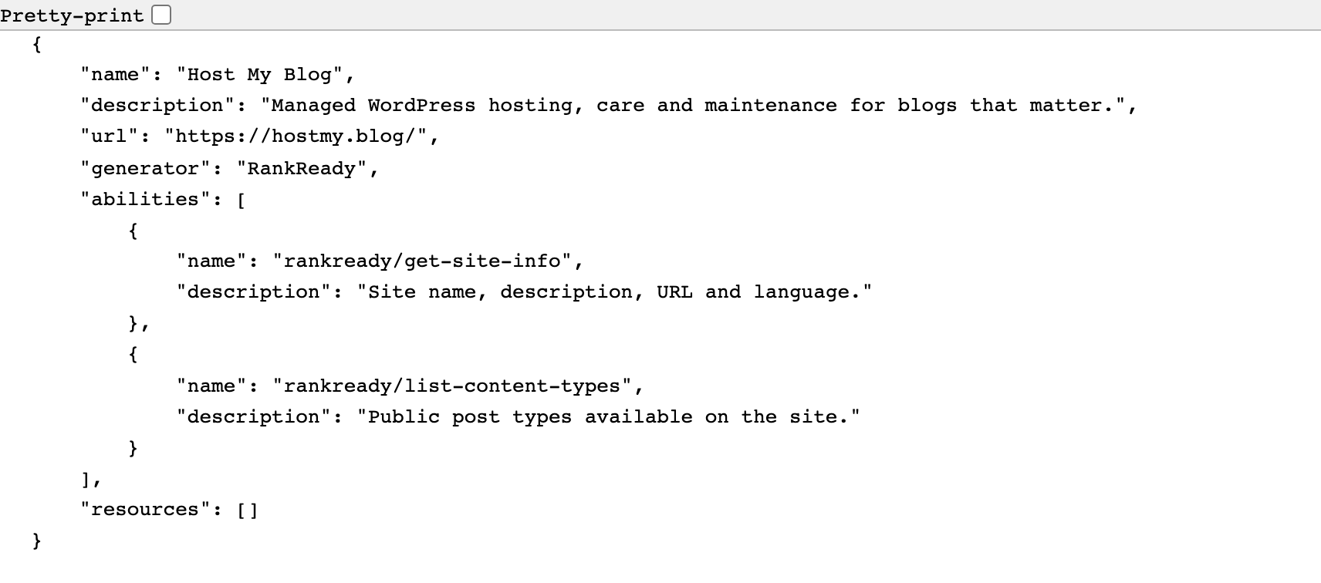
Task: Click "Public post types available on the site." text
Action: [608, 417]
